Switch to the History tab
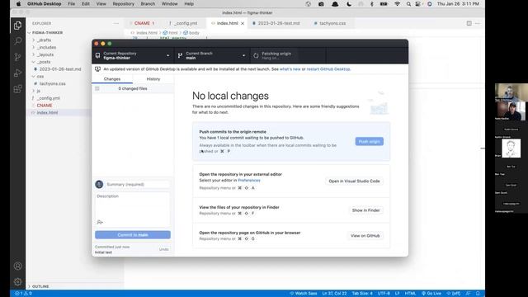This screenshot has height=297, width=528. [153, 79]
